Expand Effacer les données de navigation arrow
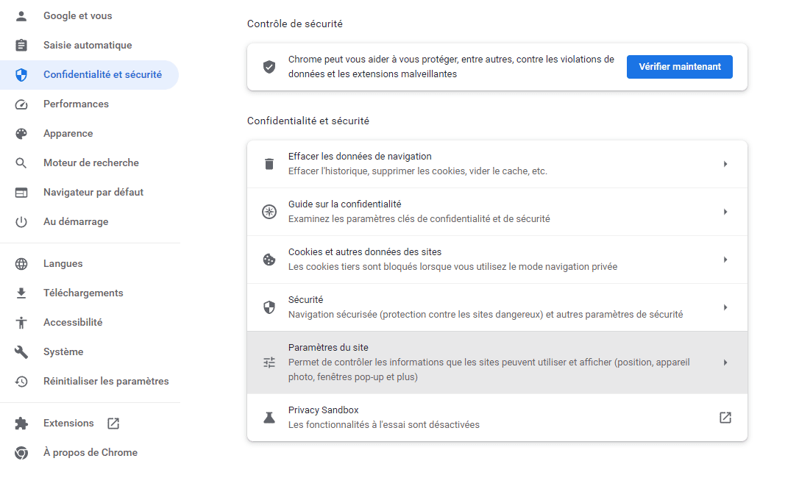799x500 pixels. pos(725,164)
